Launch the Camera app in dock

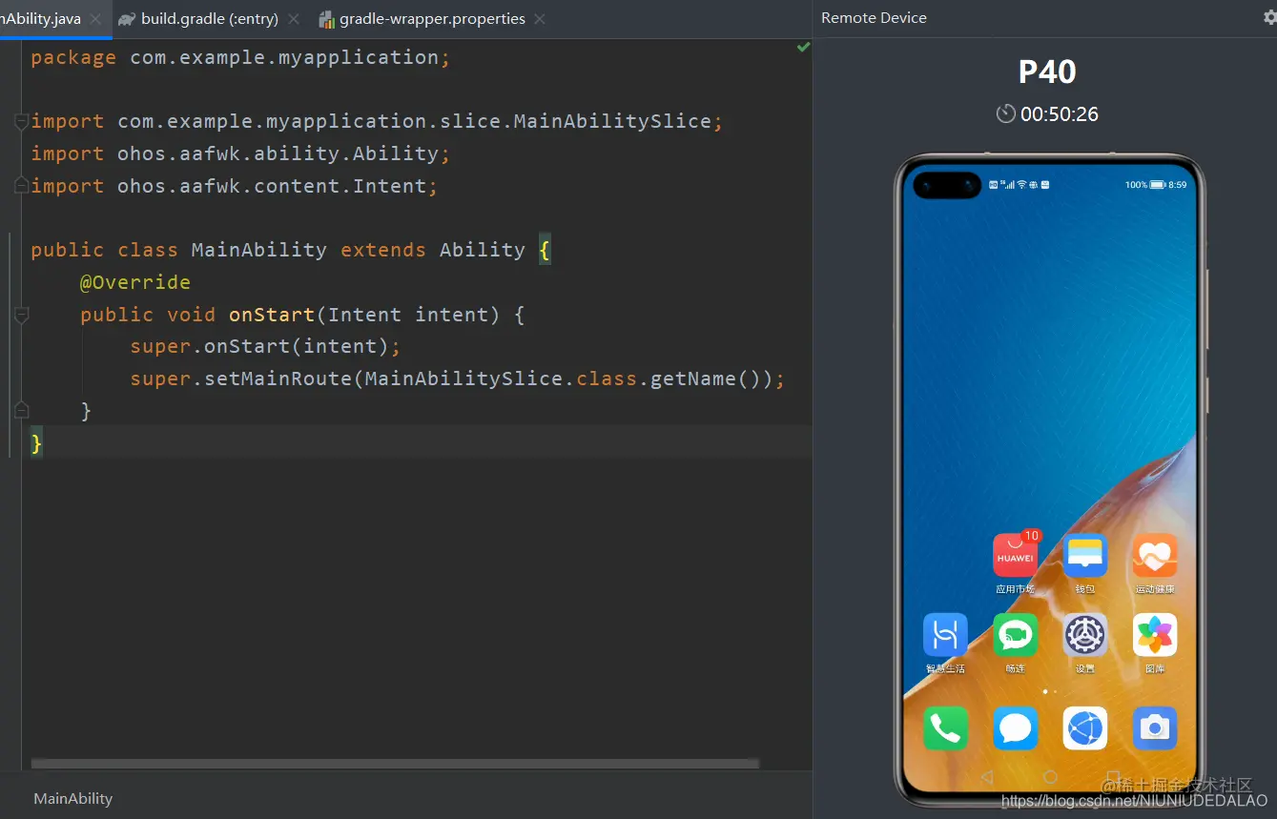(x=1155, y=728)
